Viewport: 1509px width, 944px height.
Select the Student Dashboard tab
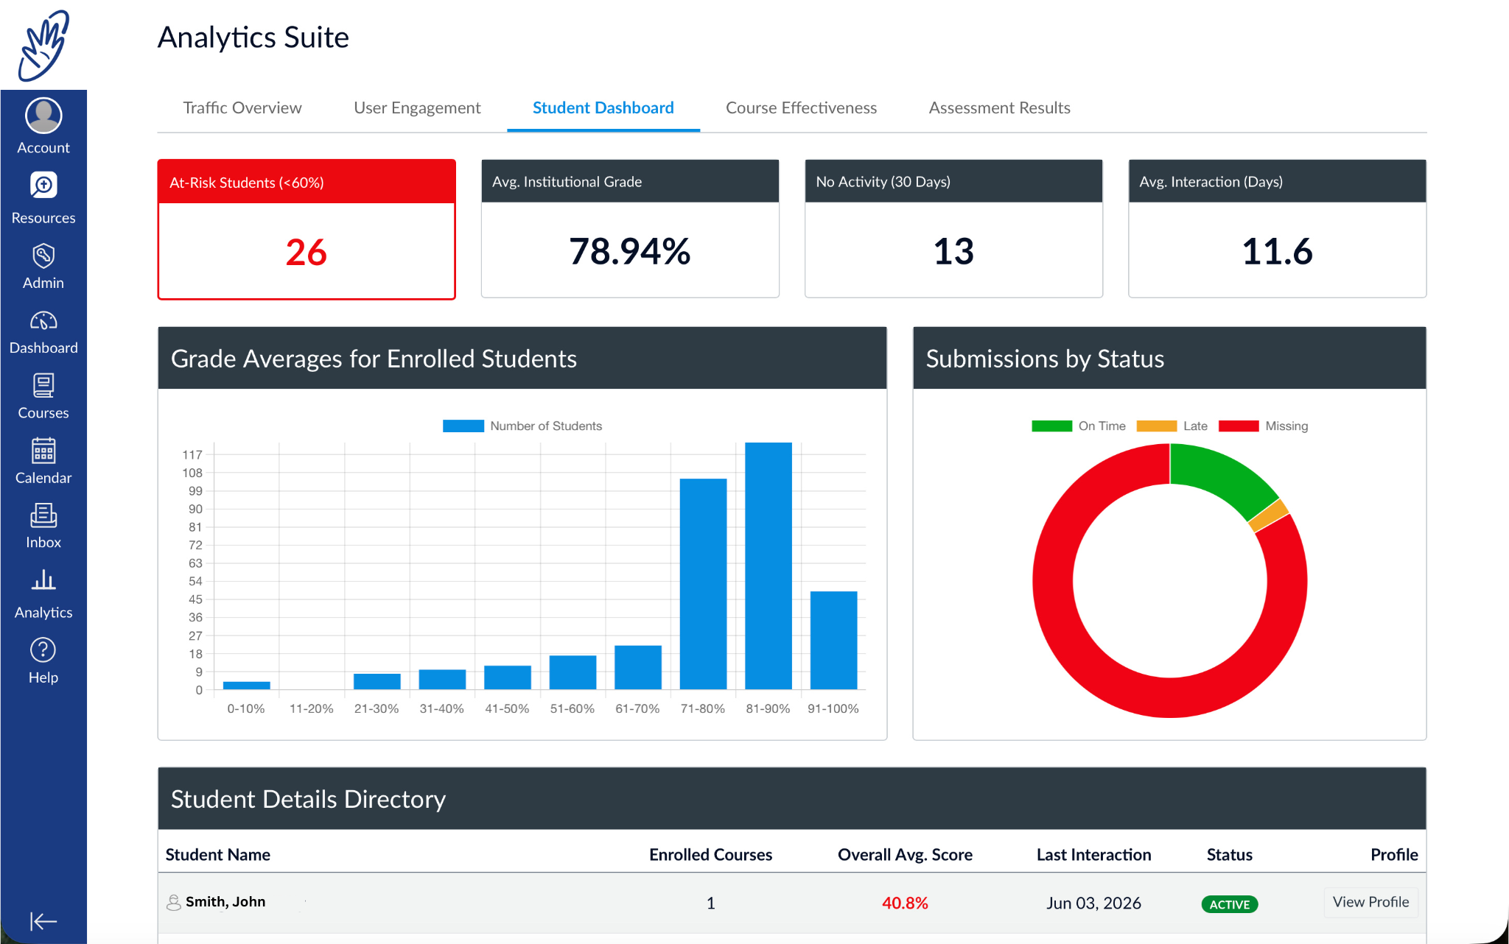(x=603, y=108)
